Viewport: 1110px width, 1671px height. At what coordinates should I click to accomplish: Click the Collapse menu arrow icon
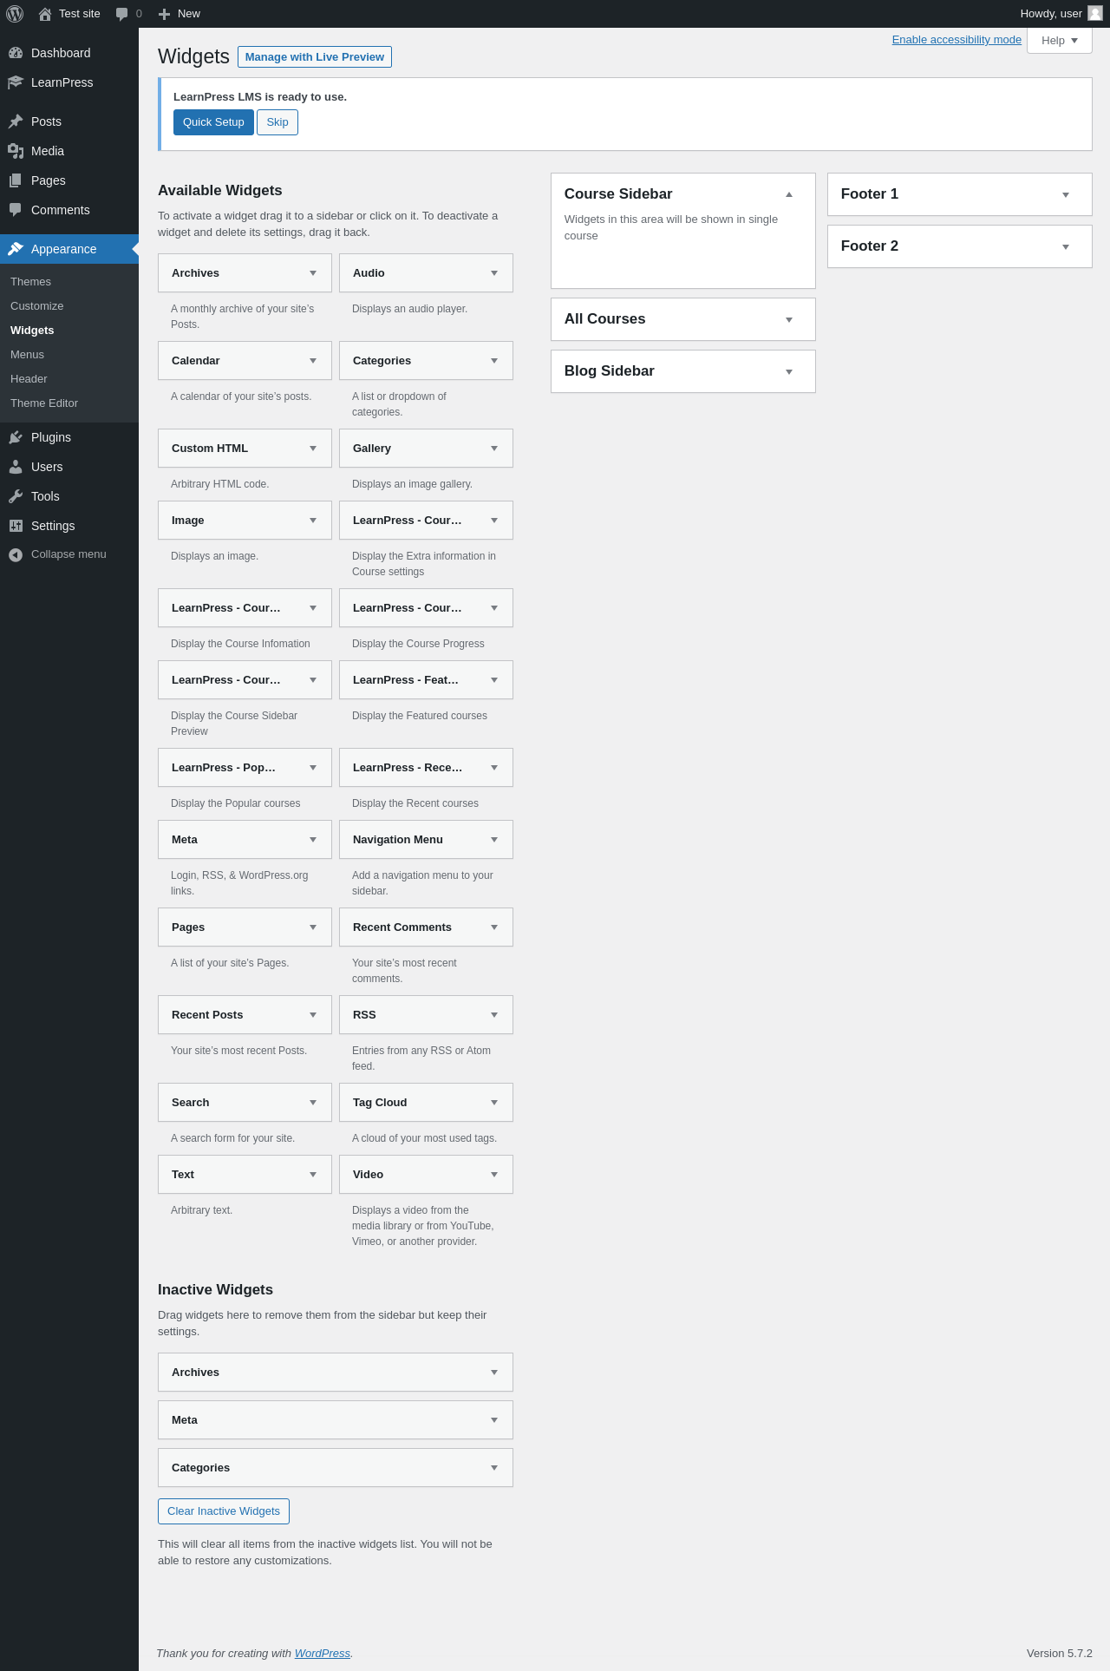[x=16, y=554]
